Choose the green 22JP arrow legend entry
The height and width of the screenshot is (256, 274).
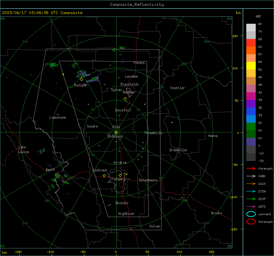pos(251,199)
